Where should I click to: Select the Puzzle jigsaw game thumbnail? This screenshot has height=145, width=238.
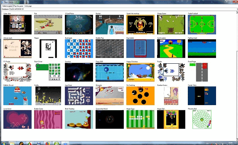click(171, 72)
